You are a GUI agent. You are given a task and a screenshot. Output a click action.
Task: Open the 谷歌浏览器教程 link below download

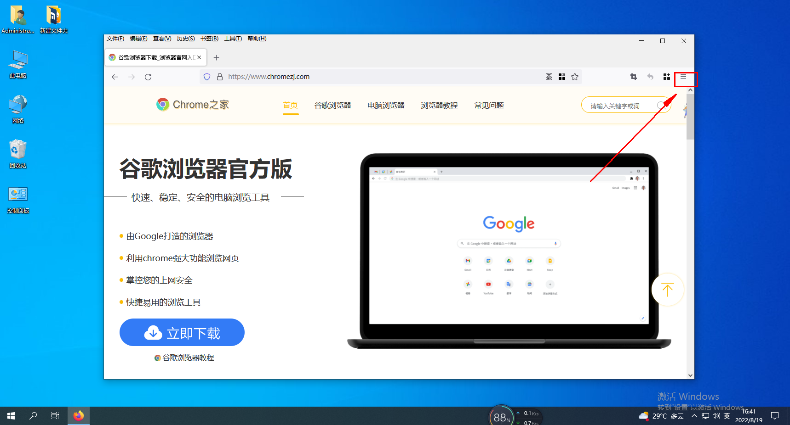(184, 358)
